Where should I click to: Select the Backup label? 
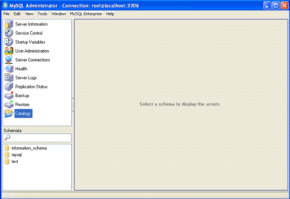pyautogui.click(x=22, y=95)
